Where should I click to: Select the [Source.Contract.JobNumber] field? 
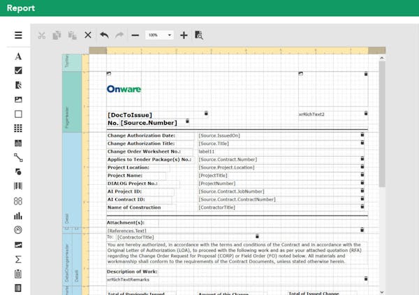click(x=281, y=191)
